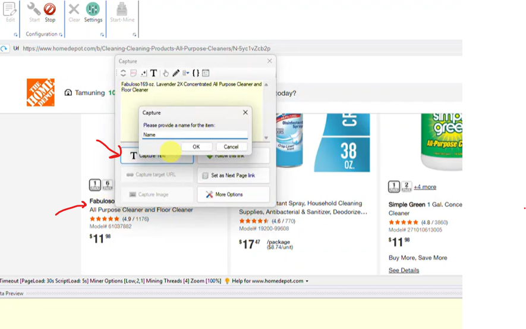Select the text T tool in Capture toolbar
Viewport: 526px width, 329px height.
tap(153, 73)
